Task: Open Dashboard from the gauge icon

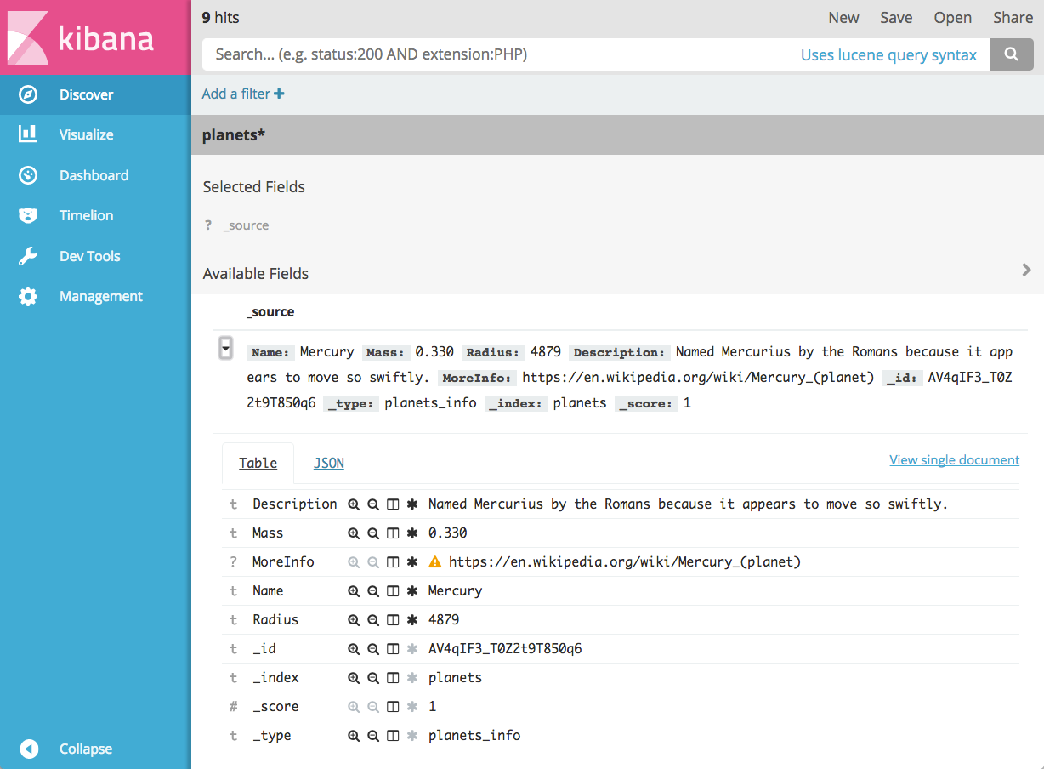Action: [28, 175]
